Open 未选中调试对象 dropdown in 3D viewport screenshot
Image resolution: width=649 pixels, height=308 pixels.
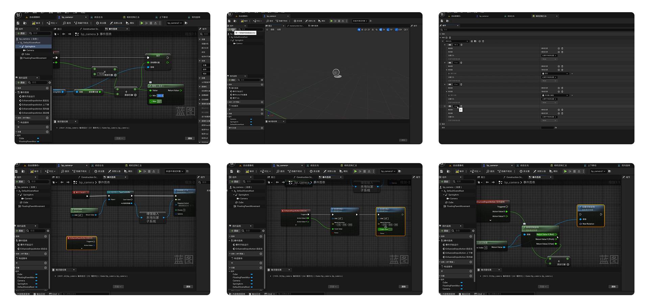pyautogui.click(x=360, y=21)
